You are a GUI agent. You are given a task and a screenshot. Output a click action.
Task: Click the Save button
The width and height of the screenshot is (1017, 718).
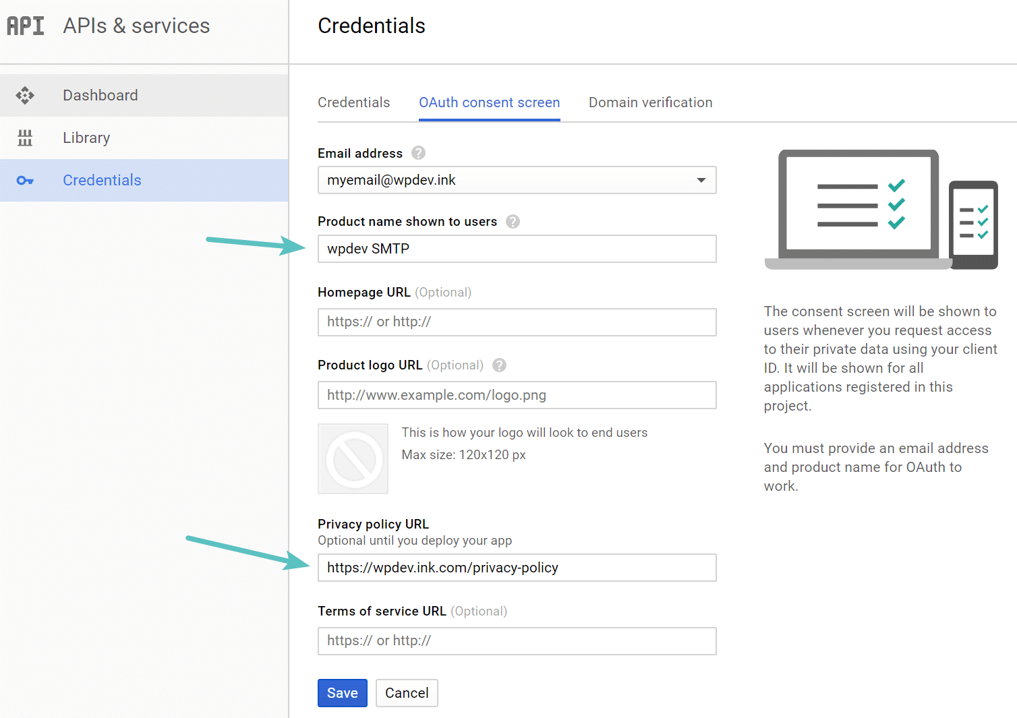pos(342,692)
